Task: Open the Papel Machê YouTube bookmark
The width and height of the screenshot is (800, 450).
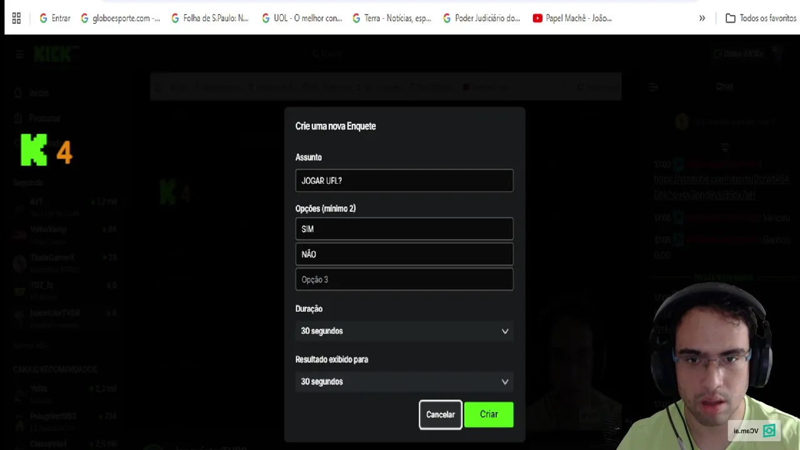Action: coord(572,18)
